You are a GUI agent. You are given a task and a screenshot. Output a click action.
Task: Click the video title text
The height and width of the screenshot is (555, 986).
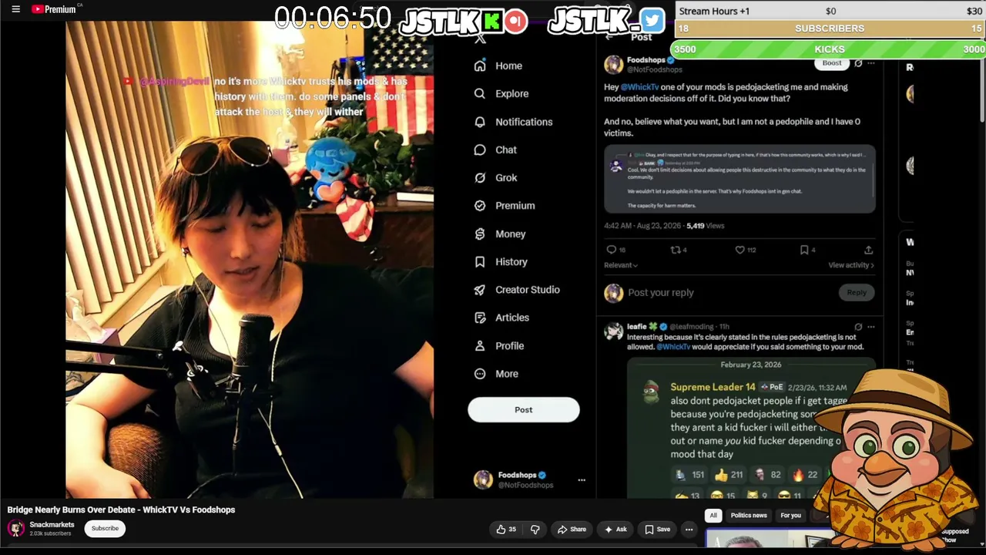(121, 510)
